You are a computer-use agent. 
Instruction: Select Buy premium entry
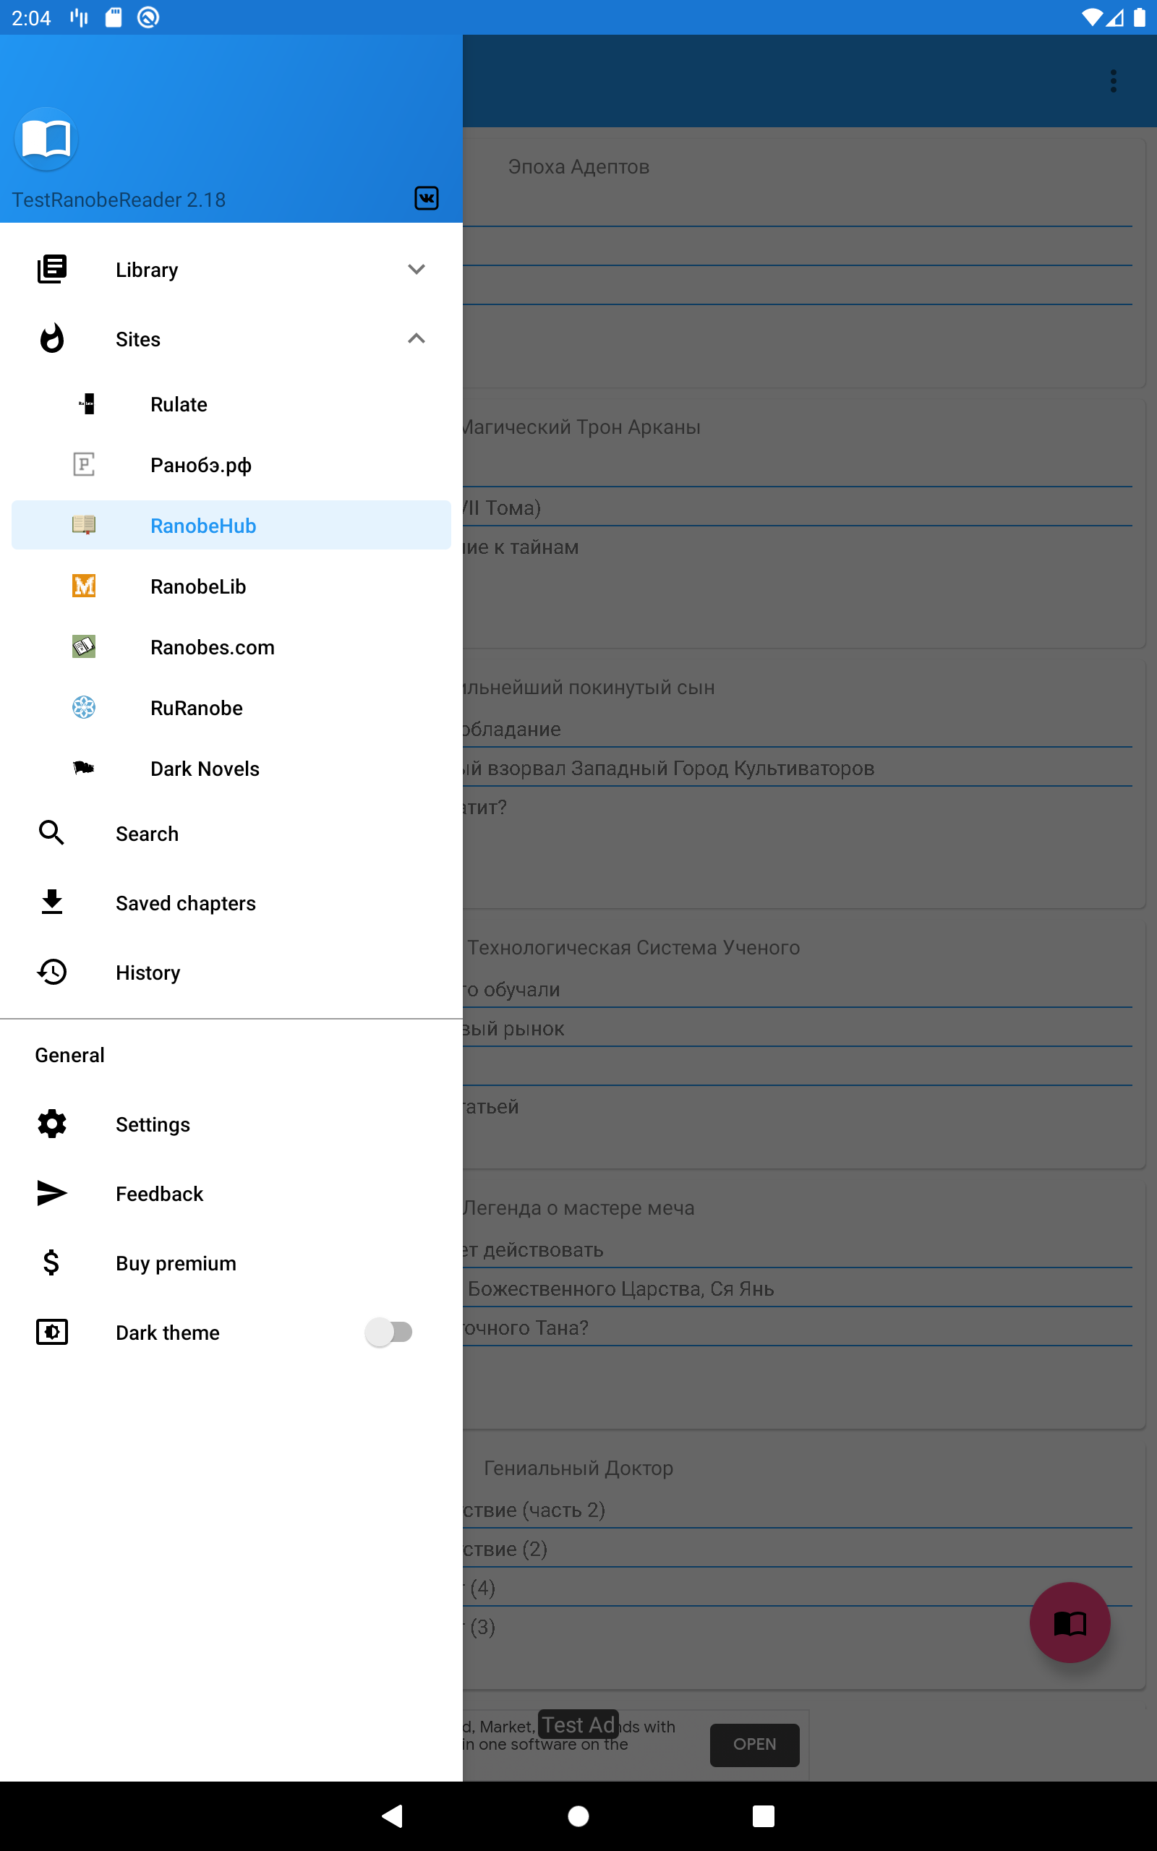231,1263
